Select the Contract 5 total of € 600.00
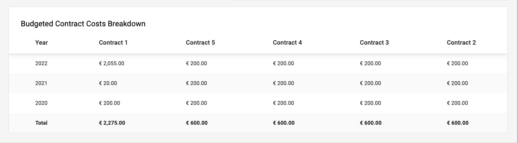The height and width of the screenshot is (143, 518). point(197,123)
